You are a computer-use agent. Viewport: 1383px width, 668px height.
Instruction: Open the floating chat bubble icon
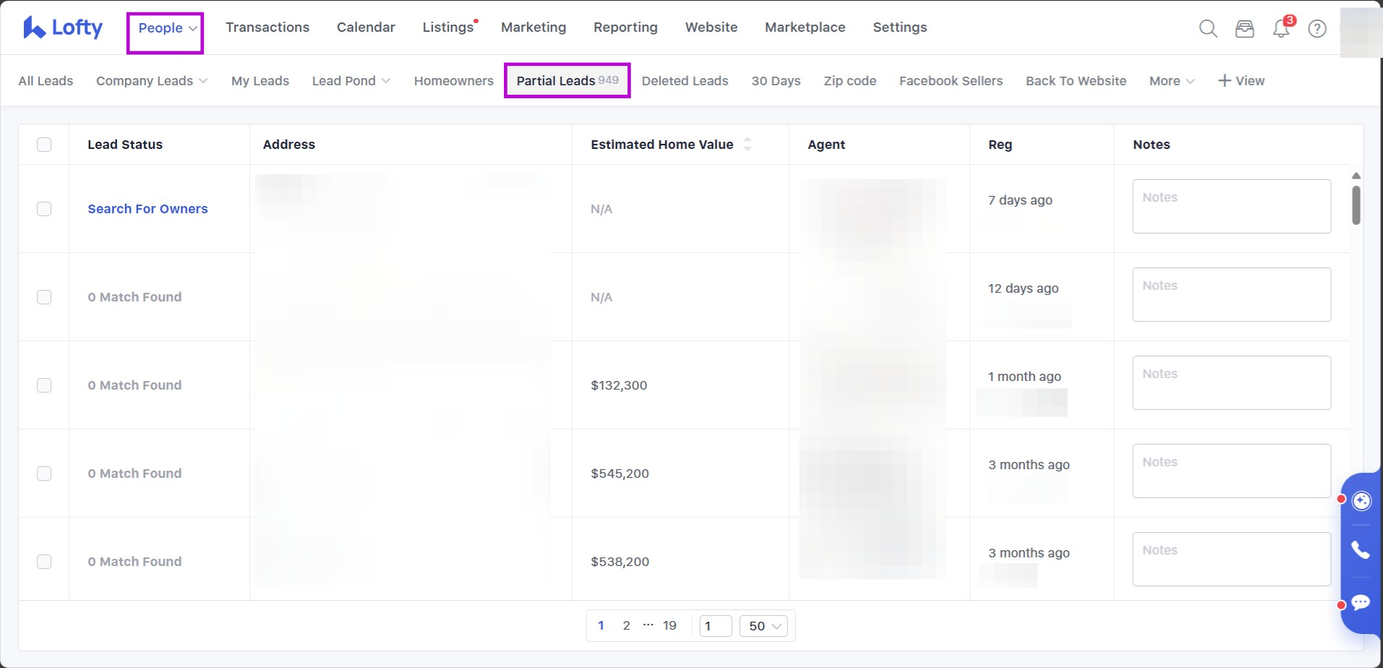pos(1361,602)
